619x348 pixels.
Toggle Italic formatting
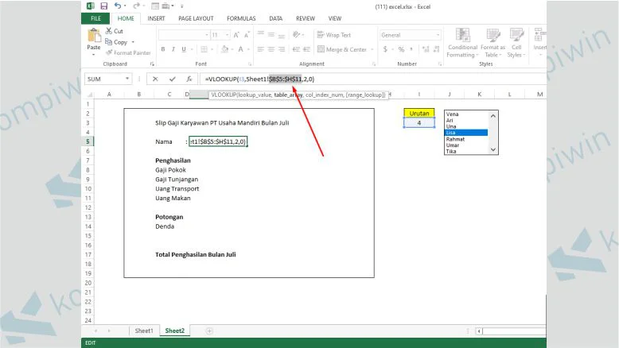(173, 49)
